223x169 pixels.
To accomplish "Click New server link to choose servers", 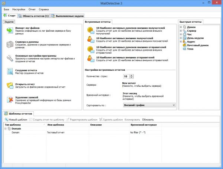I will (130, 83).
